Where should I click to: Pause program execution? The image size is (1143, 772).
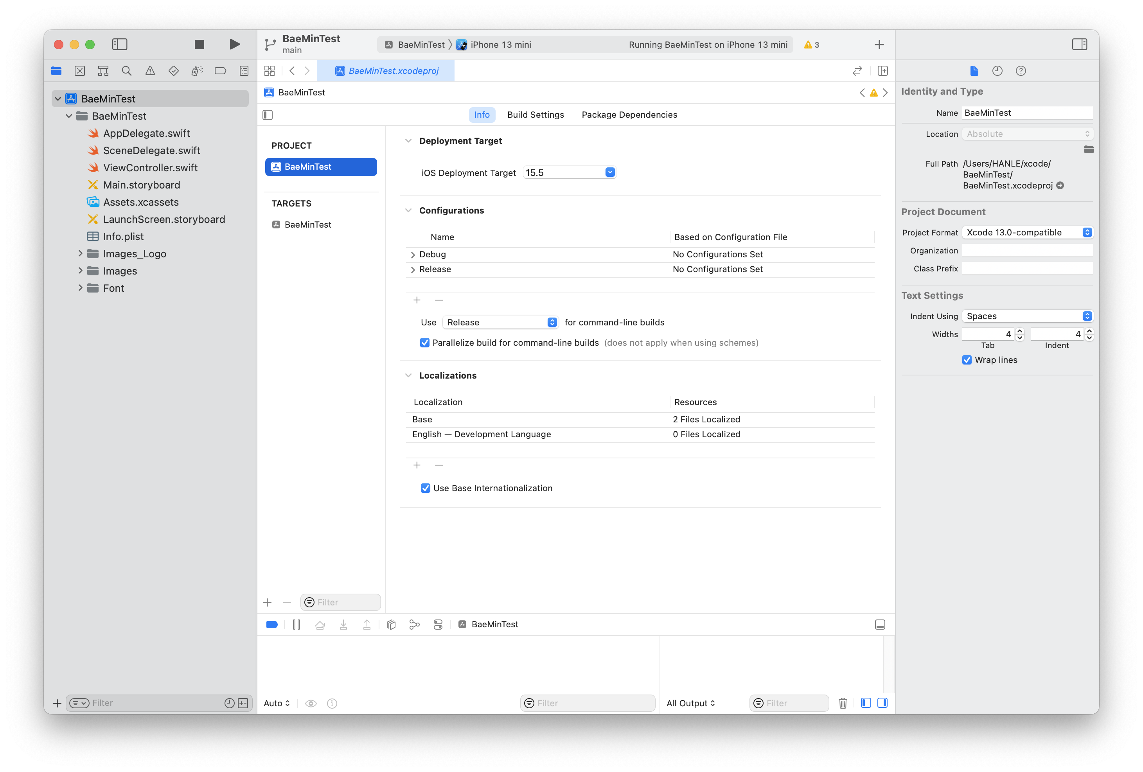pyautogui.click(x=297, y=625)
